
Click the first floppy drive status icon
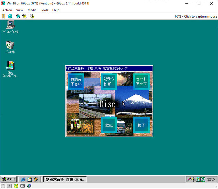coord(3,186)
